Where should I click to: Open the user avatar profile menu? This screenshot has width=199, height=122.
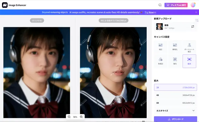[x=193, y=5]
